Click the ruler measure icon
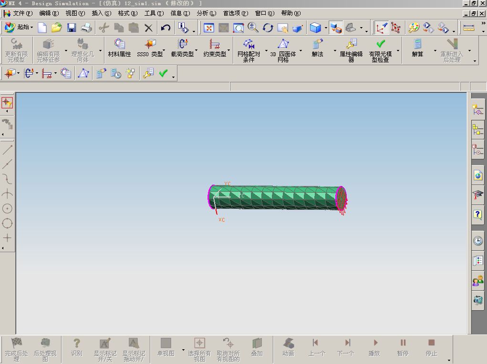This screenshot has height=364, width=487. 469,28
